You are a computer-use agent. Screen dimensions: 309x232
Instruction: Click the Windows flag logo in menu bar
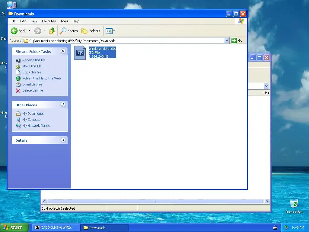click(x=241, y=21)
